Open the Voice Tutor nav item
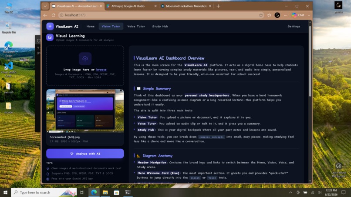This screenshot has width=351, height=197. tap(136, 27)
